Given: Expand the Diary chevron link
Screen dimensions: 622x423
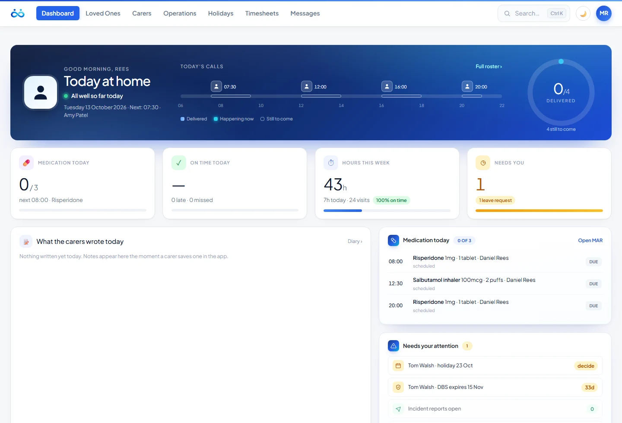Looking at the screenshot, I should [x=355, y=241].
